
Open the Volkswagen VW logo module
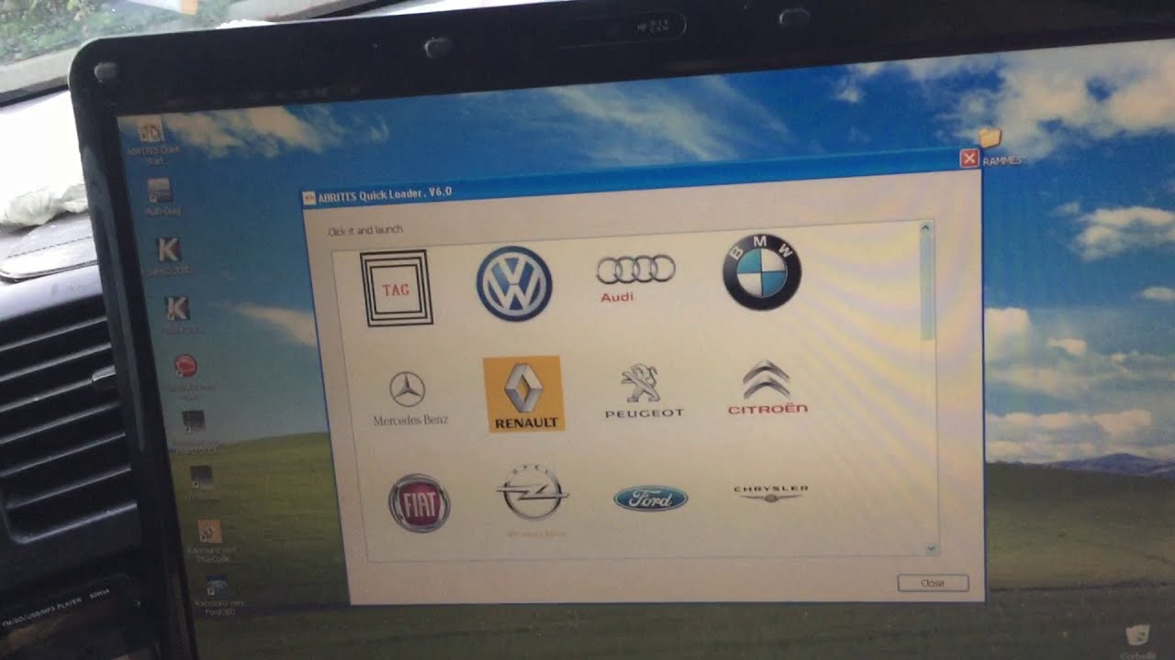pos(514,283)
